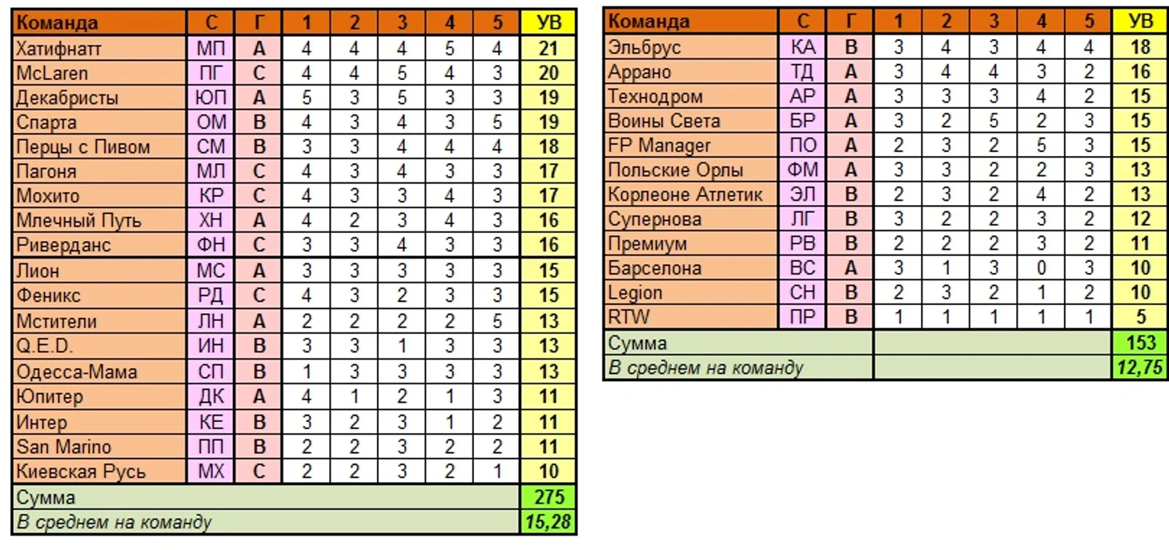Select the Команда header in right table
The image size is (1169, 550).
690,21
